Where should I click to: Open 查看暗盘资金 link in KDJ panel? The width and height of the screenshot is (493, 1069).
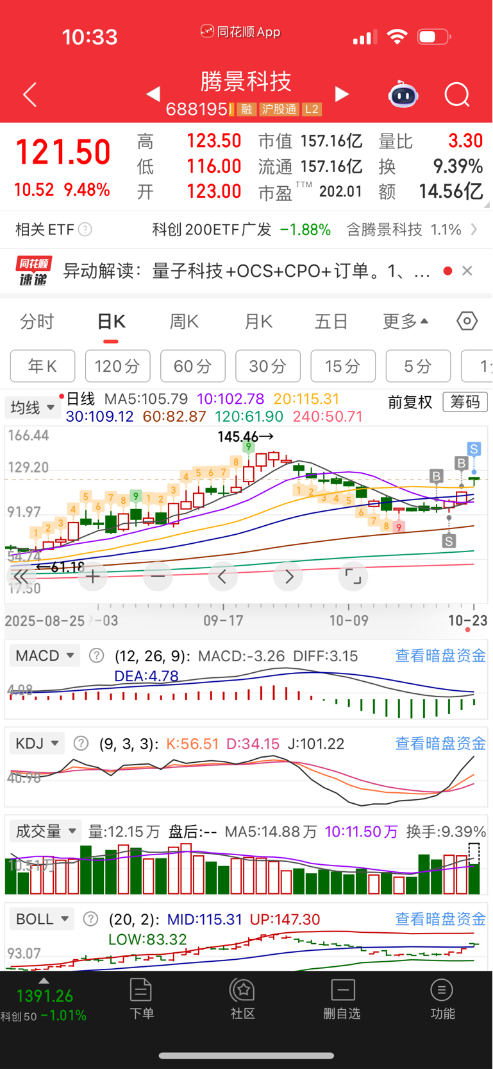[x=440, y=743]
